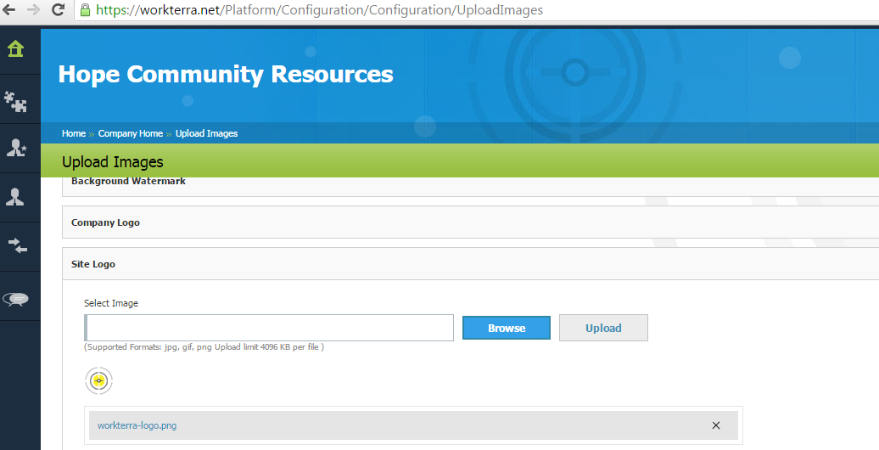Viewport: 879px width, 450px height.
Task: Open the workterra-logo.png file link
Action: tap(137, 425)
